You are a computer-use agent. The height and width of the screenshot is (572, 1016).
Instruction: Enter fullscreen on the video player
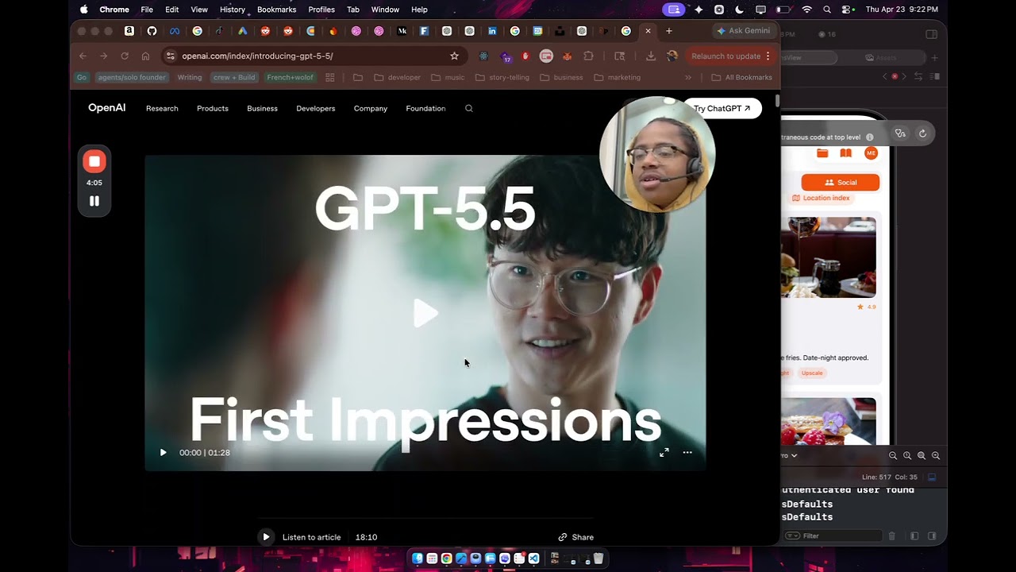pyautogui.click(x=664, y=452)
